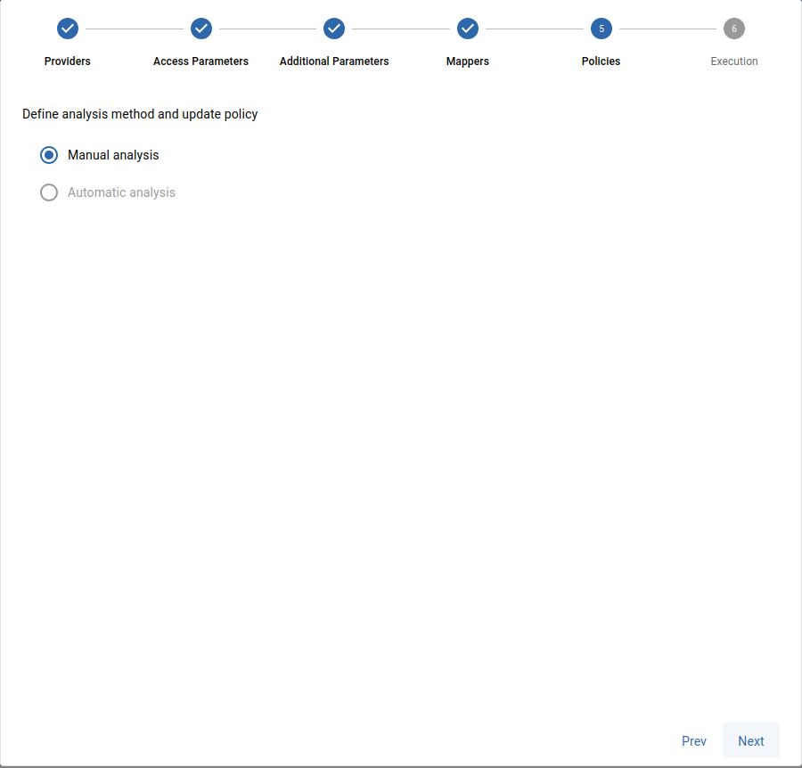Select the Manual analysis radio button

49,155
